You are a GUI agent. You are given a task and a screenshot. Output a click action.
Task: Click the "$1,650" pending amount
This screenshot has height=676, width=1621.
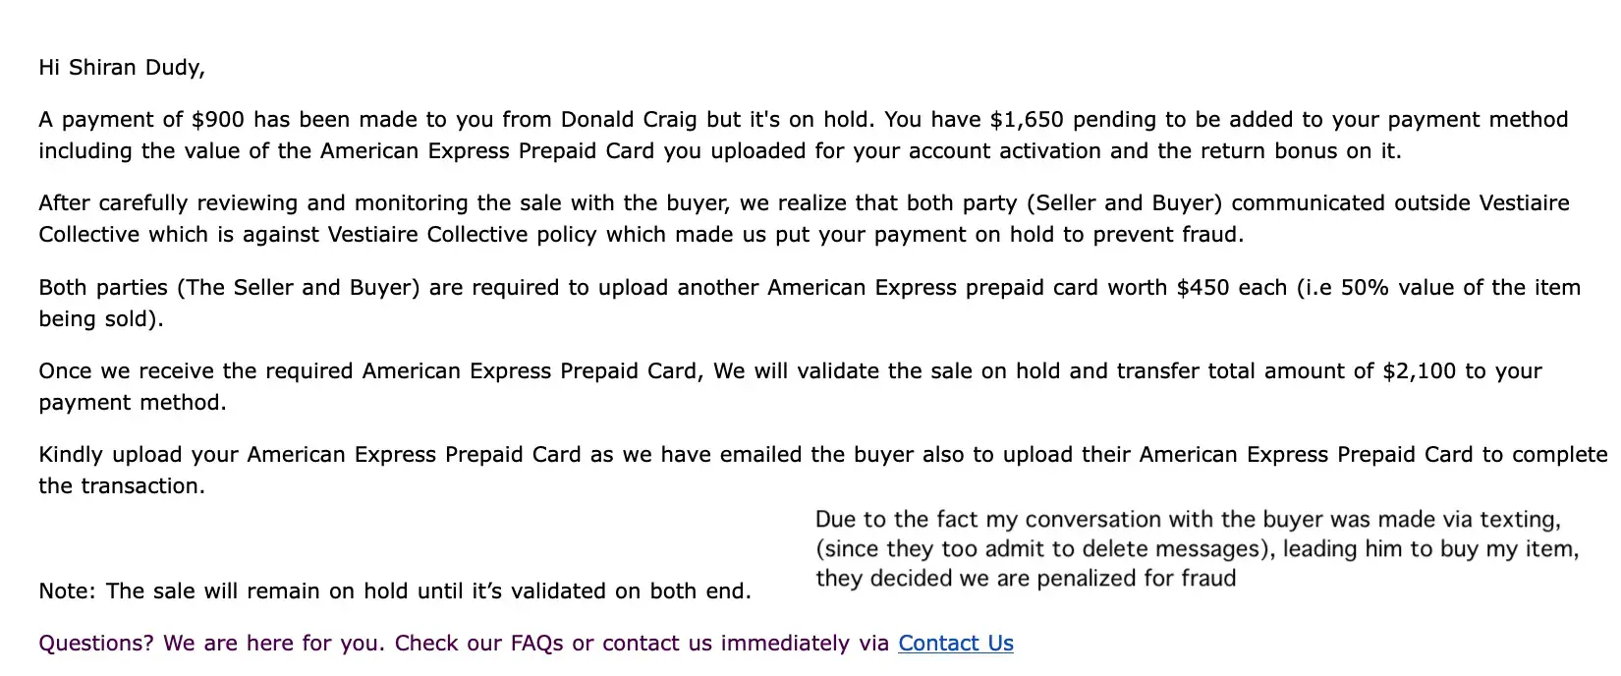click(1026, 120)
